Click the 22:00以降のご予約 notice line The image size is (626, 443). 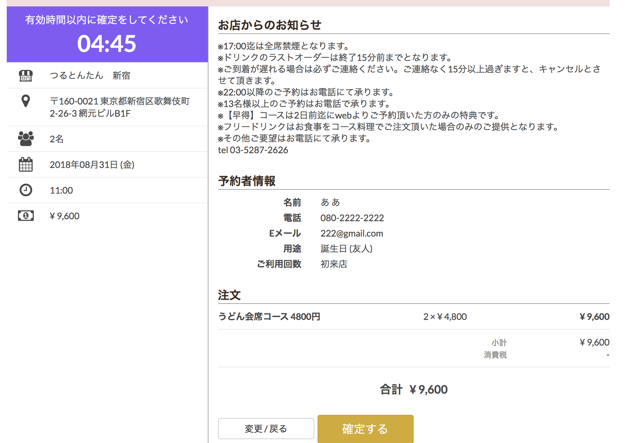pos(306,92)
